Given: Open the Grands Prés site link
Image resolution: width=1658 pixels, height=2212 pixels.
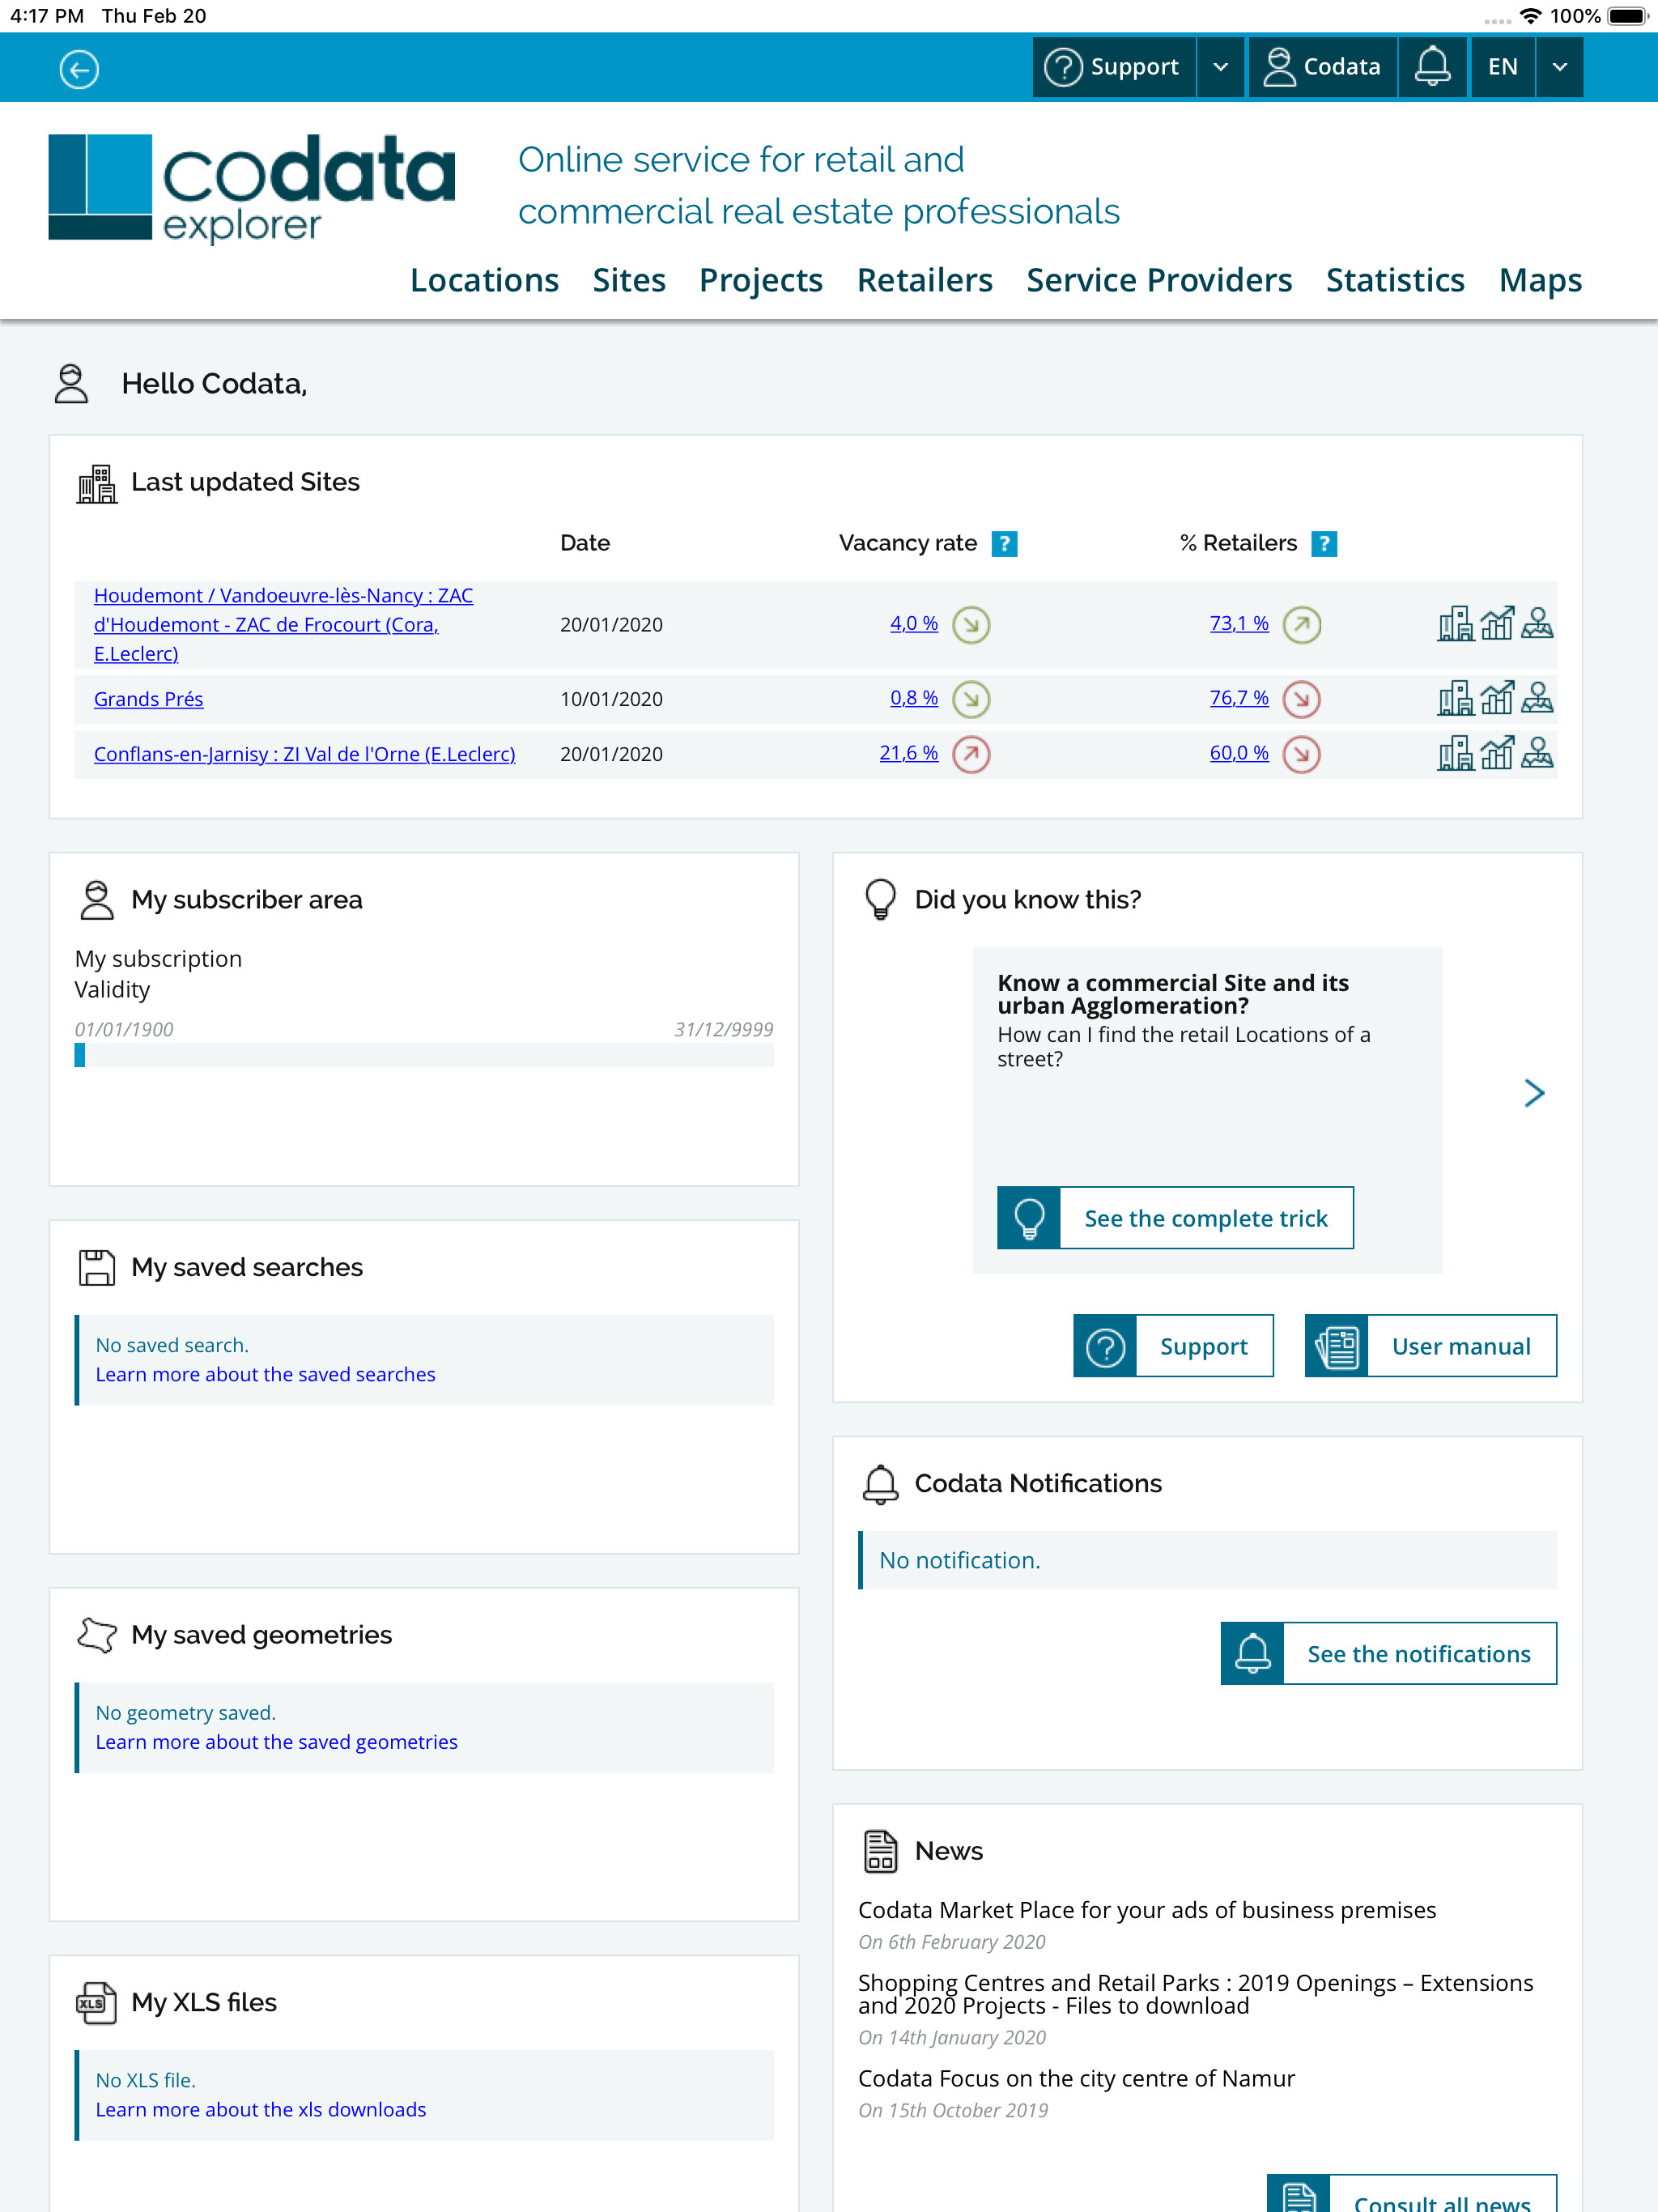Looking at the screenshot, I should click(x=148, y=699).
